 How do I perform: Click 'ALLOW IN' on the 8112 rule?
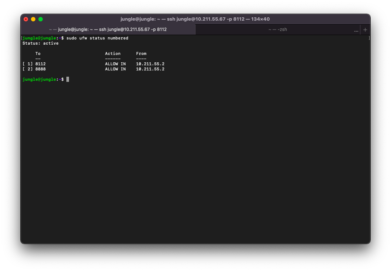click(x=115, y=64)
